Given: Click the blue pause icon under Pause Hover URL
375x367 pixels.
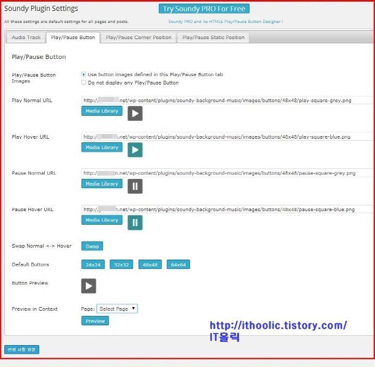Looking at the screenshot, I should tap(135, 223).
